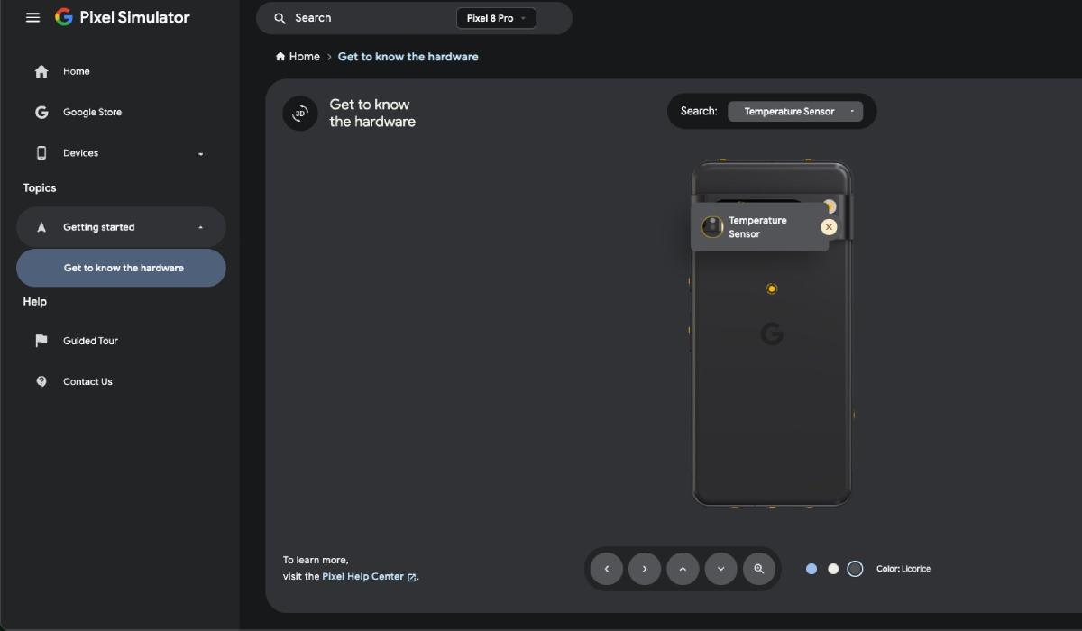Select the Licorice color option
The height and width of the screenshot is (631, 1082).
tap(855, 569)
